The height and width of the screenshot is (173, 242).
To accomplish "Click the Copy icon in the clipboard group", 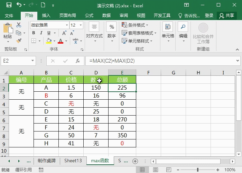I will (19, 33).
